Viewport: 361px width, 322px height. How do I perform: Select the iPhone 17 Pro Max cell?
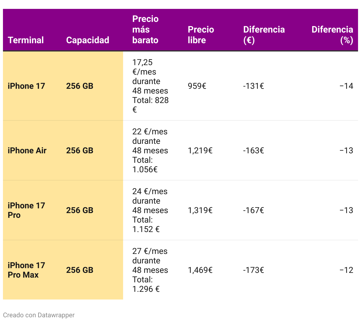point(26,270)
